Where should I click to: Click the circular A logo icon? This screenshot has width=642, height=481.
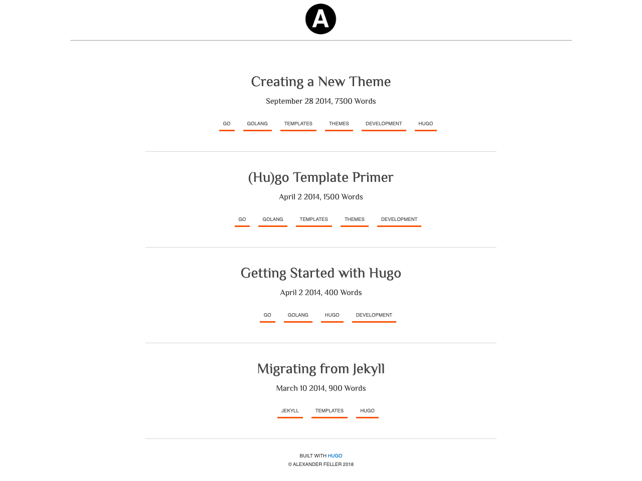(x=320, y=19)
